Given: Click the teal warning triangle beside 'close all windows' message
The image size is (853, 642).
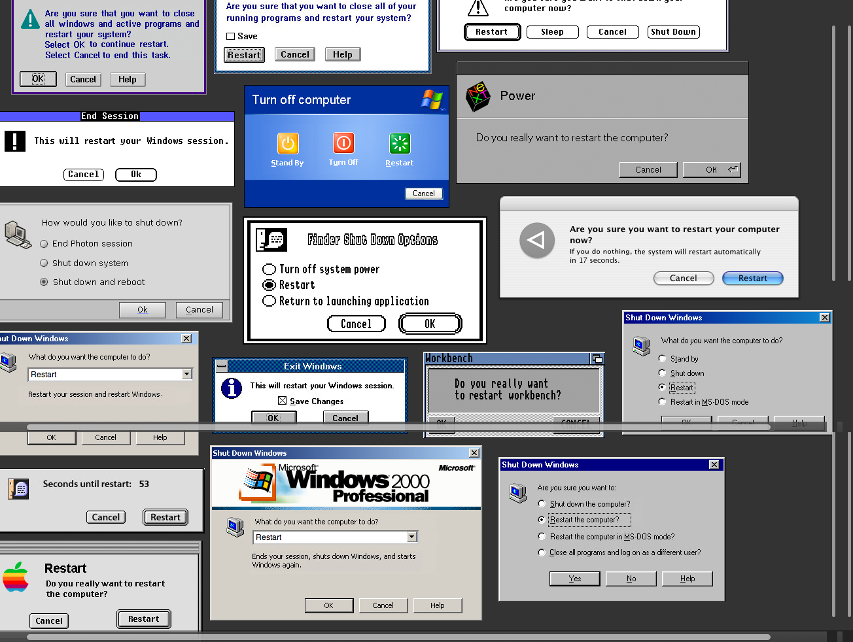Looking at the screenshot, I should [30, 19].
